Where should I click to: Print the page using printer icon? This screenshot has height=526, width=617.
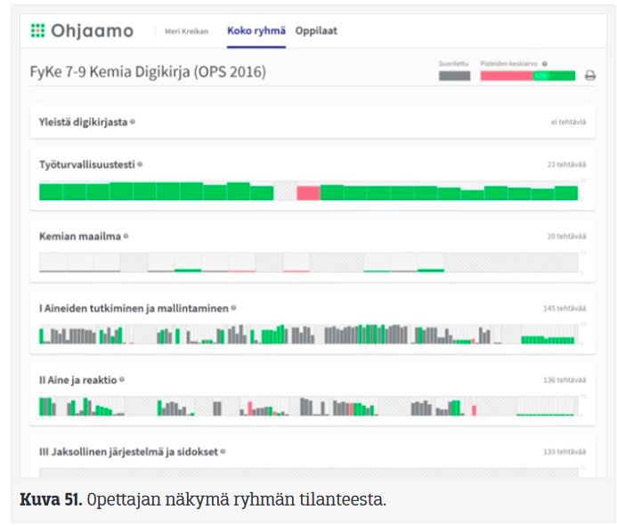pyautogui.click(x=589, y=76)
